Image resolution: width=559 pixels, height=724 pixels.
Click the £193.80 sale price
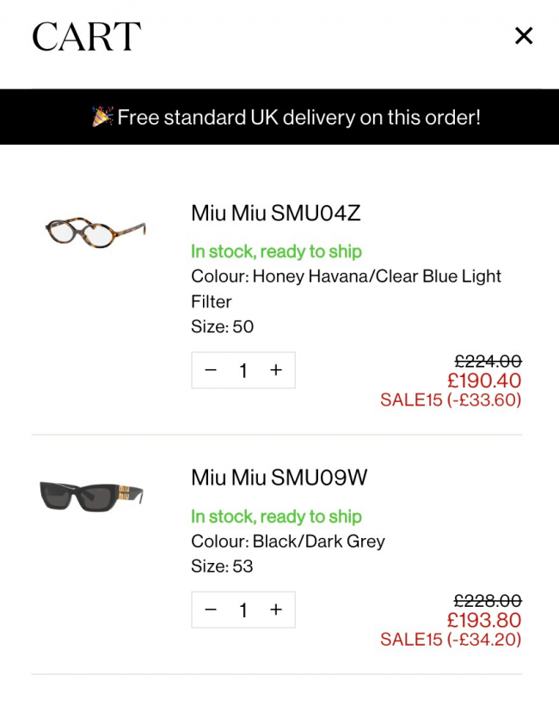click(x=483, y=620)
